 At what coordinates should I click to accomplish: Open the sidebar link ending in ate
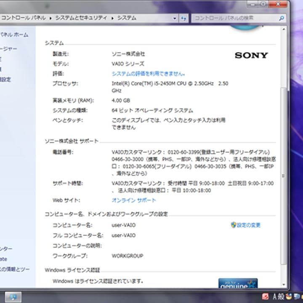point(3,259)
